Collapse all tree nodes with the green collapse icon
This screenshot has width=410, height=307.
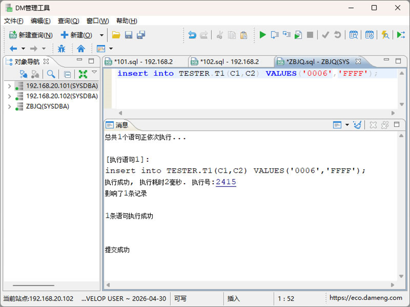[x=83, y=73]
